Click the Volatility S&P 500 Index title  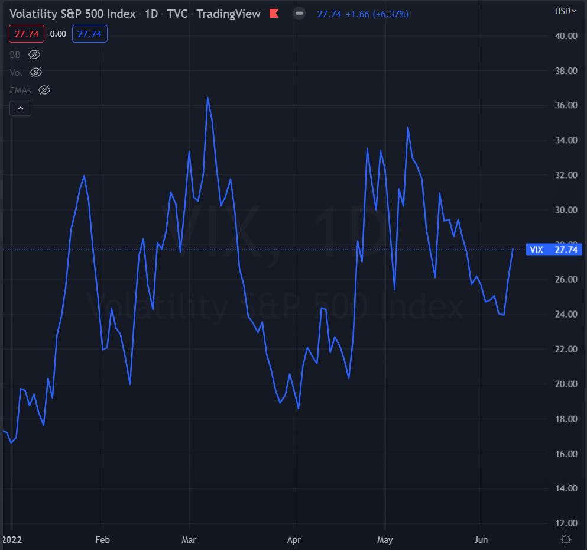click(73, 14)
